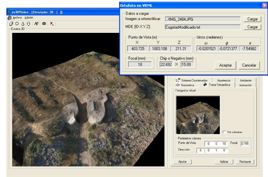Click the Fotografía virtual preview thumbnail
268x177 pixels.
click(198, 115)
